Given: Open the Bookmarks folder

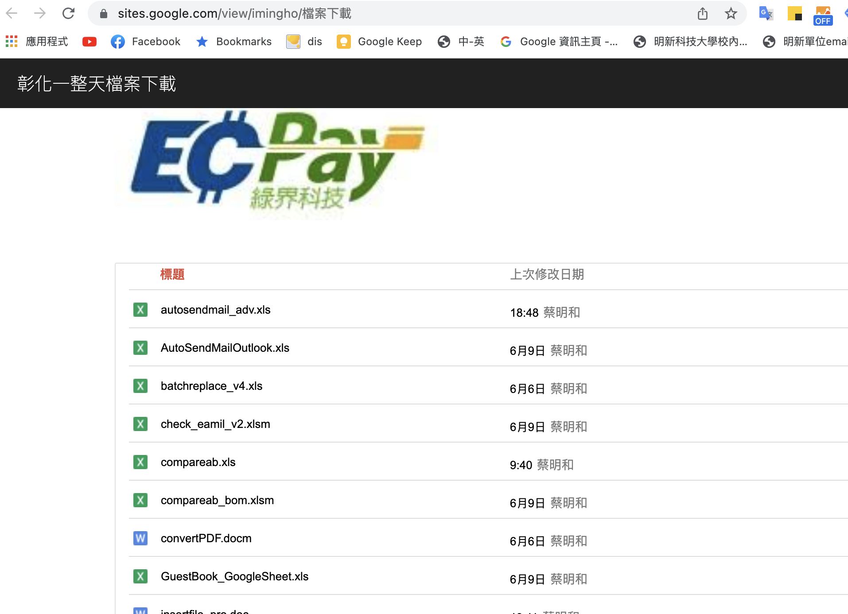Looking at the screenshot, I should point(234,42).
